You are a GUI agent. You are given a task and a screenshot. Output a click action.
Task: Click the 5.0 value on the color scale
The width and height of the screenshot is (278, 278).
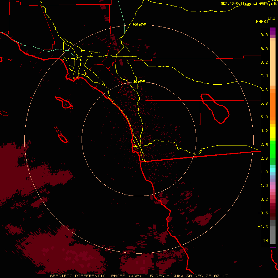tap(264, 117)
